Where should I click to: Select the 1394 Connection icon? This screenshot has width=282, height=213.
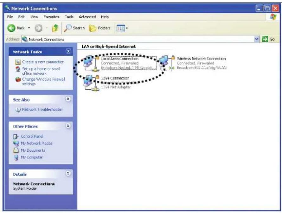(91, 83)
